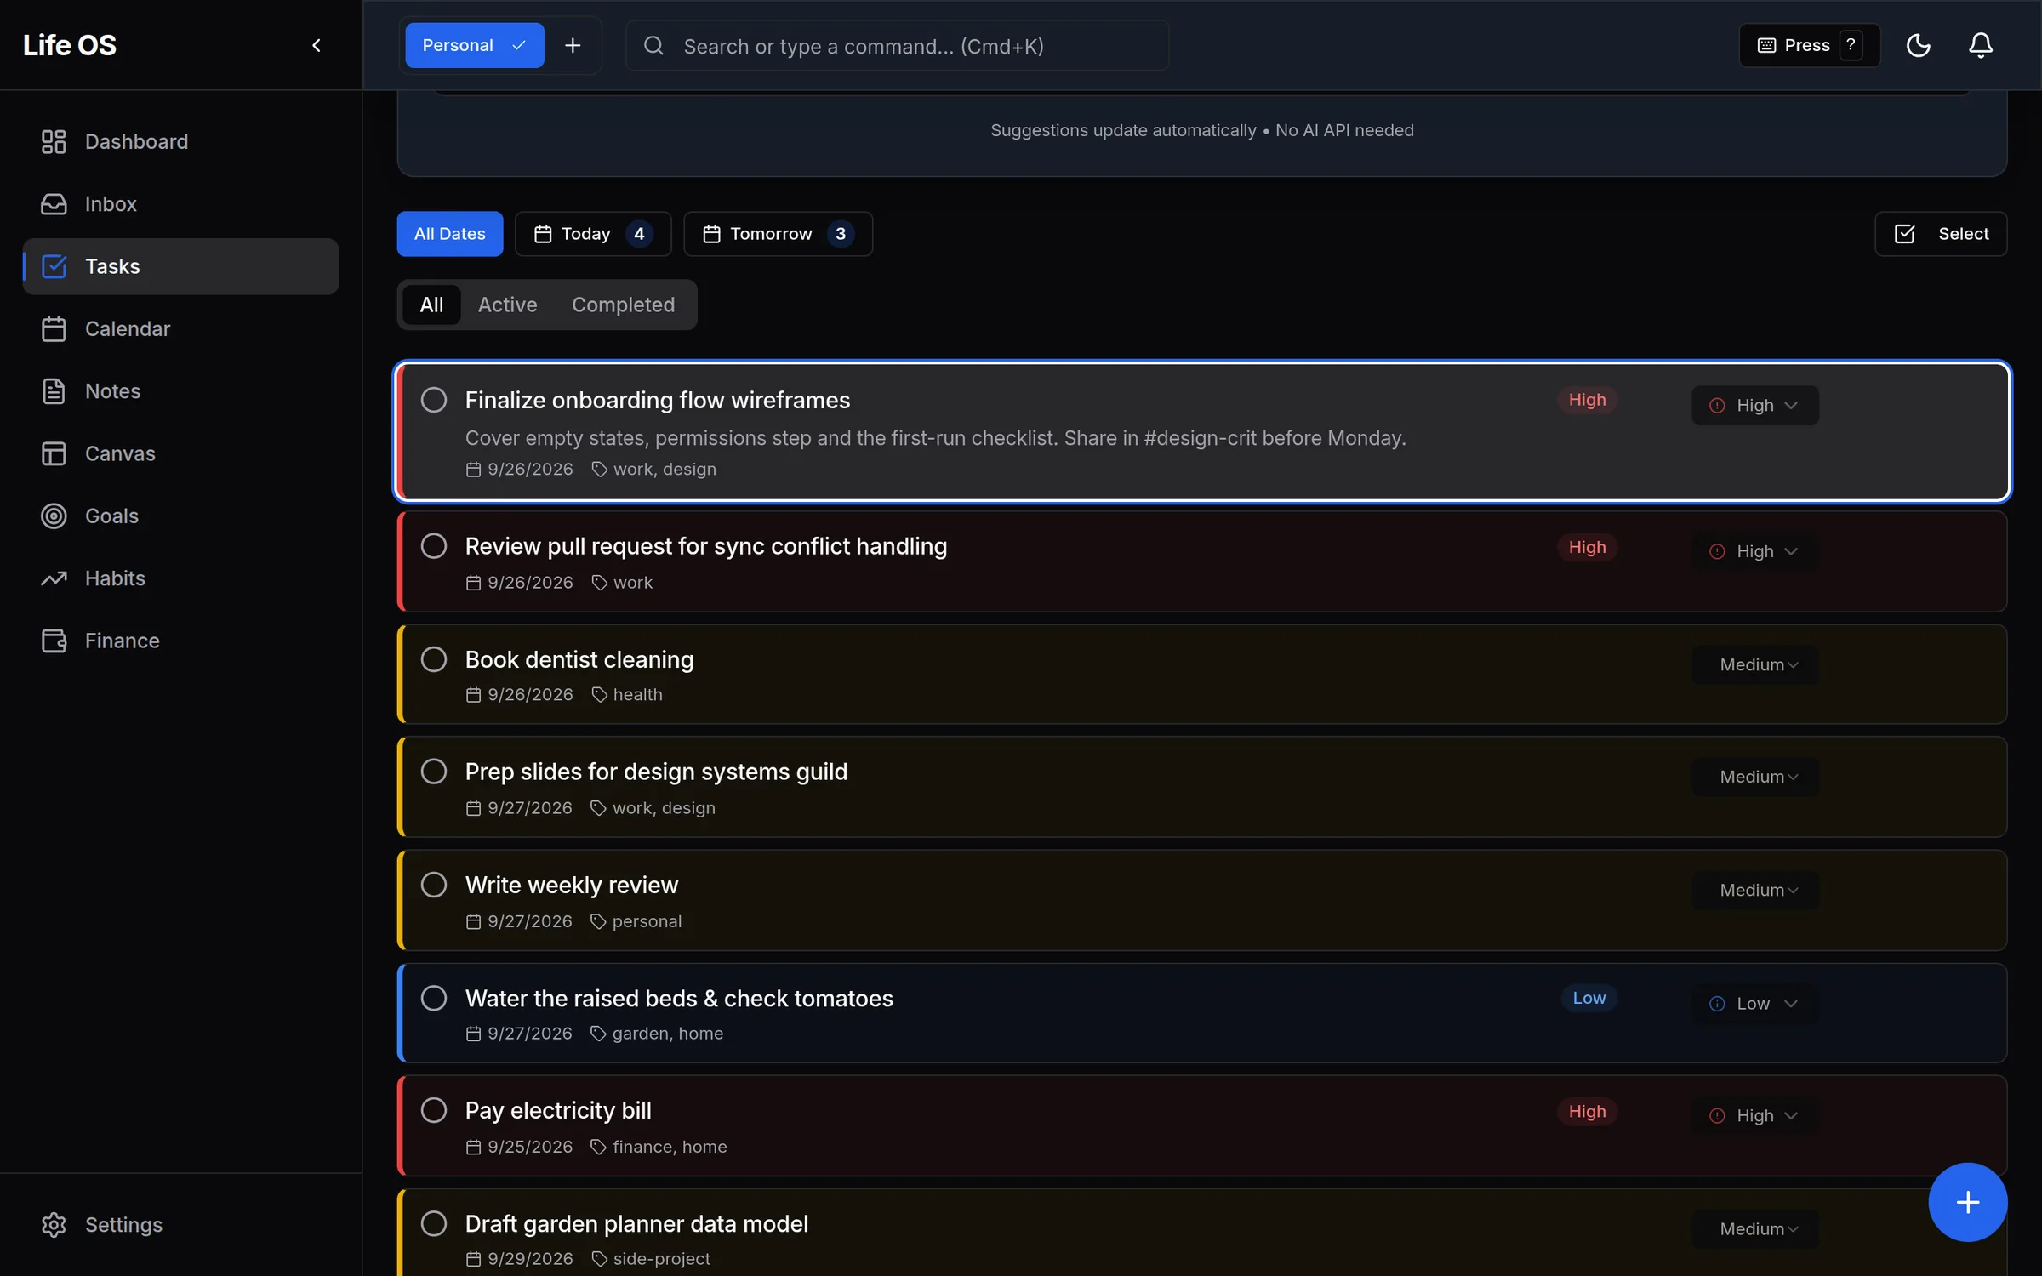The height and width of the screenshot is (1276, 2042).
Task: Open priority dropdown for 'Pay electricity bill'
Action: [1754, 1115]
